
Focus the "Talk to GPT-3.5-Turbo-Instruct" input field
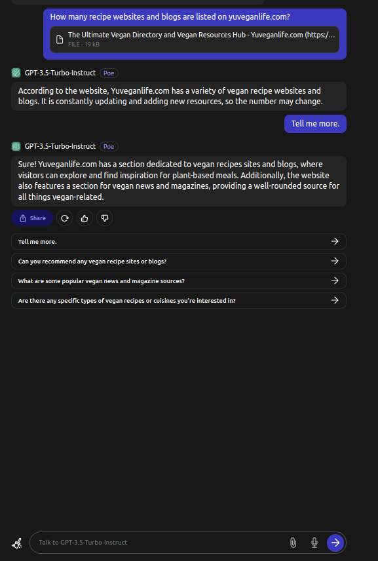click(161, 543)
